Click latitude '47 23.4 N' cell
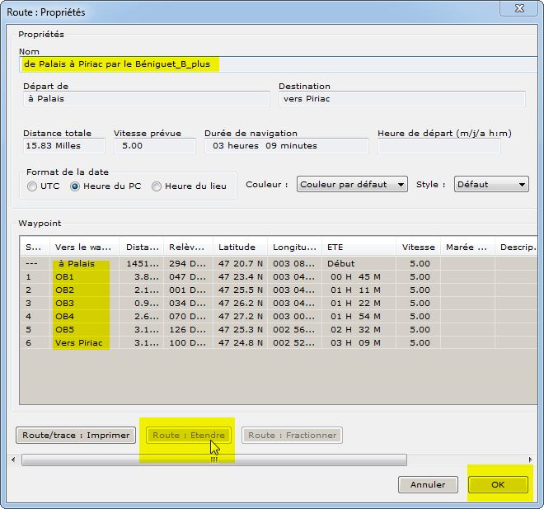The width and height of the screenshot is (544, 509). point(241,276)
